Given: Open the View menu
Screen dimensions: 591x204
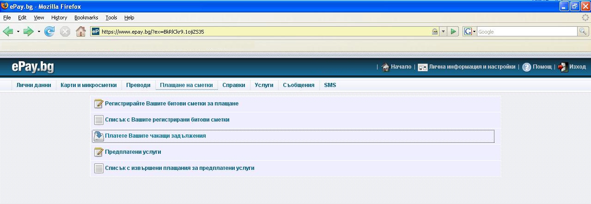Looking at the screenshot, I should [x=39, y=17].
